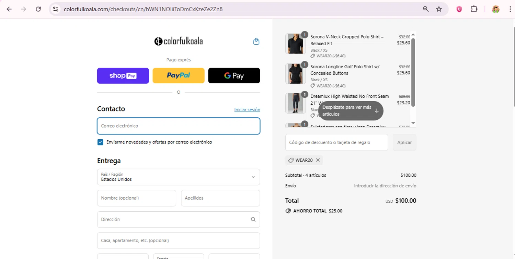Click the 'Pago exprés' label
Screen dimensions: 515x259
pyautogui.click(x=179, y=60)
